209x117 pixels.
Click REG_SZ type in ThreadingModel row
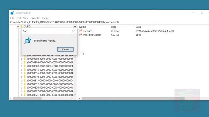(x=115, y=35)
